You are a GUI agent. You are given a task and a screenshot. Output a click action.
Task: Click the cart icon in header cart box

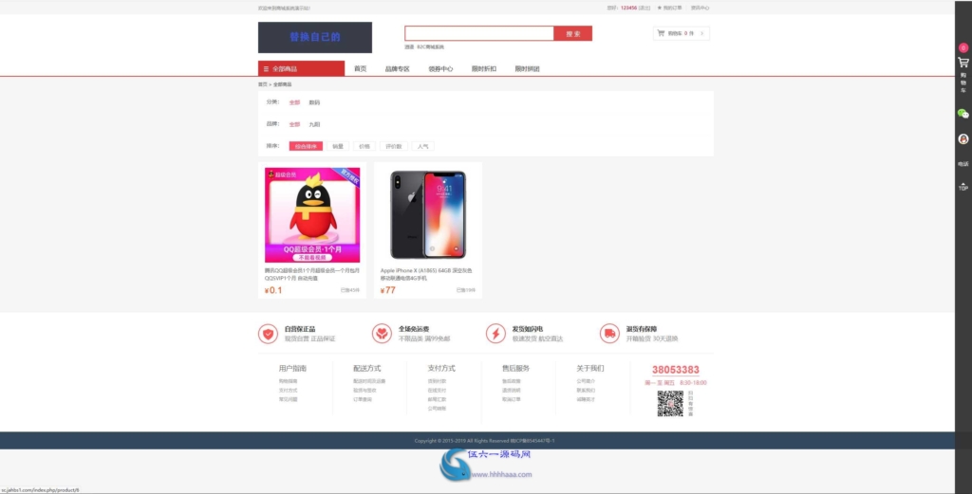tap(661, 33)
